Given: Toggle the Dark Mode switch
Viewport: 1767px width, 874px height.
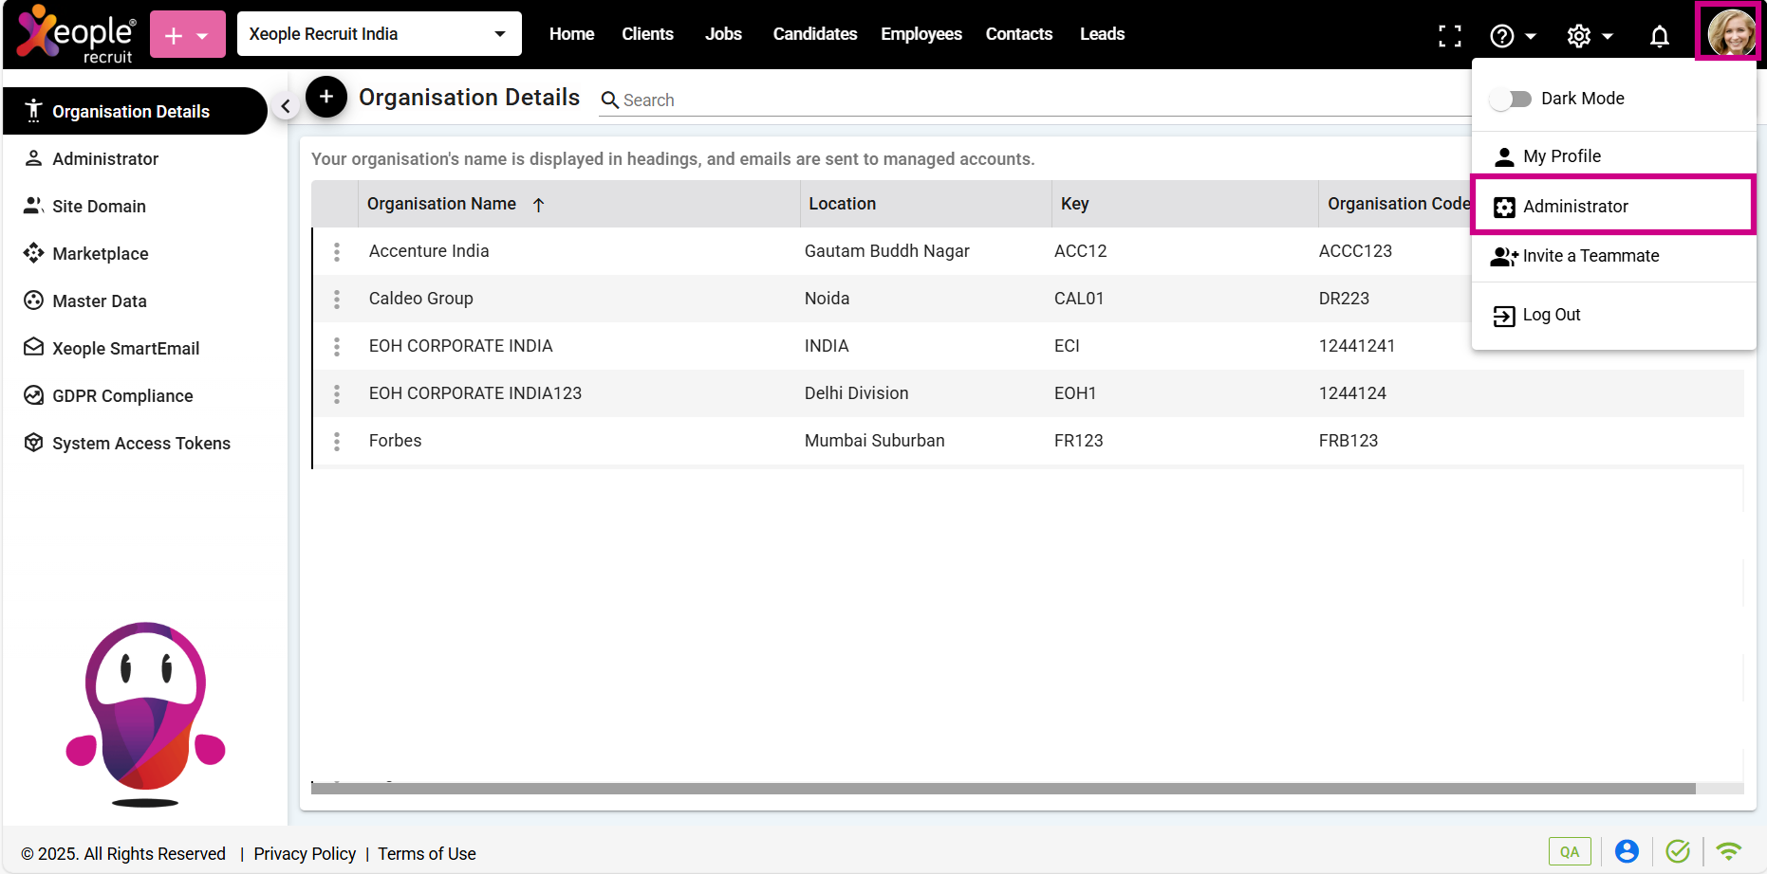Looking at the screenshot, I should coord(1510,99).
